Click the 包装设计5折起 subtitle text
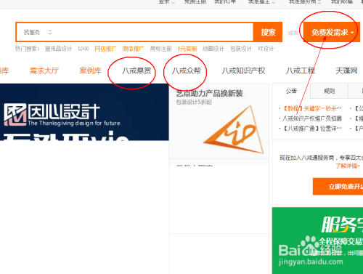 [194, 102]
